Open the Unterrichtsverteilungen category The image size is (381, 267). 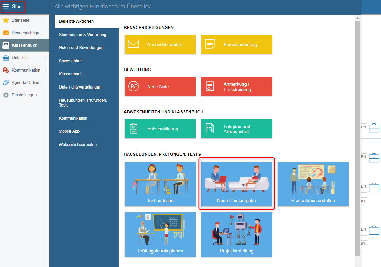[x=80, y=87]
